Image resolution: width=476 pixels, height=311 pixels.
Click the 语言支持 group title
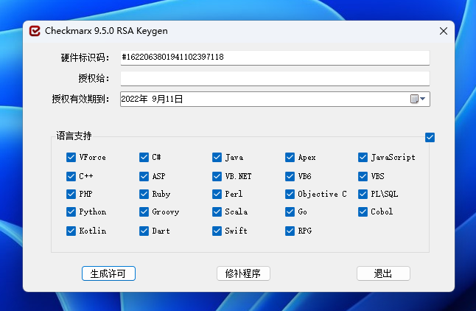tap(74, 136)
